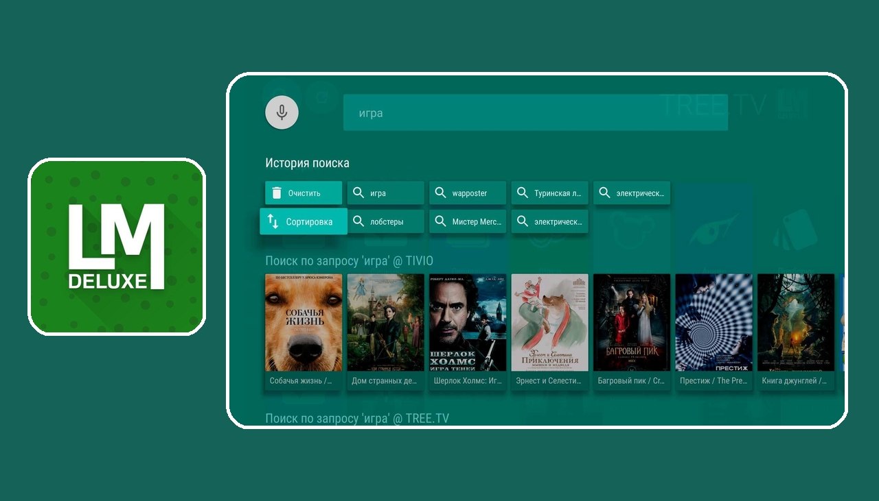Open 'Эрнест и Селестина' movie poster
This screenshot has height=501, width=879.
[x=550, y=322]
